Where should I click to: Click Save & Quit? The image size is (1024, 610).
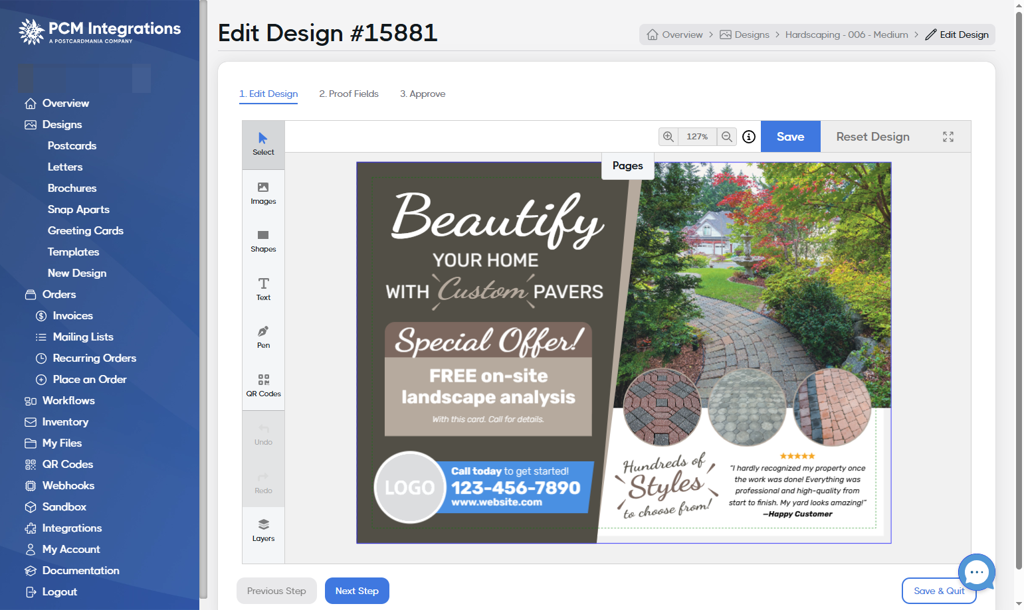pyautogui.click(x=939, y=591)
